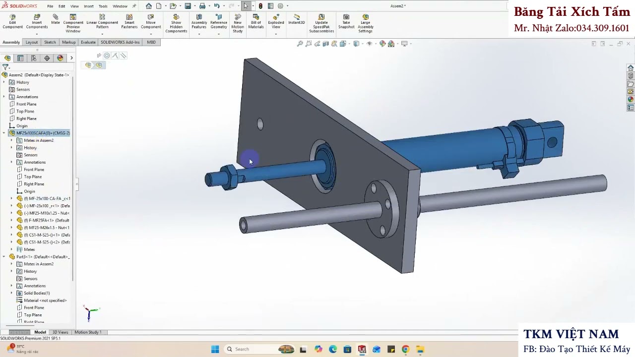Open the Appearances task pane icon
This screenshot has width=635, height=357.
click(631, 99)
